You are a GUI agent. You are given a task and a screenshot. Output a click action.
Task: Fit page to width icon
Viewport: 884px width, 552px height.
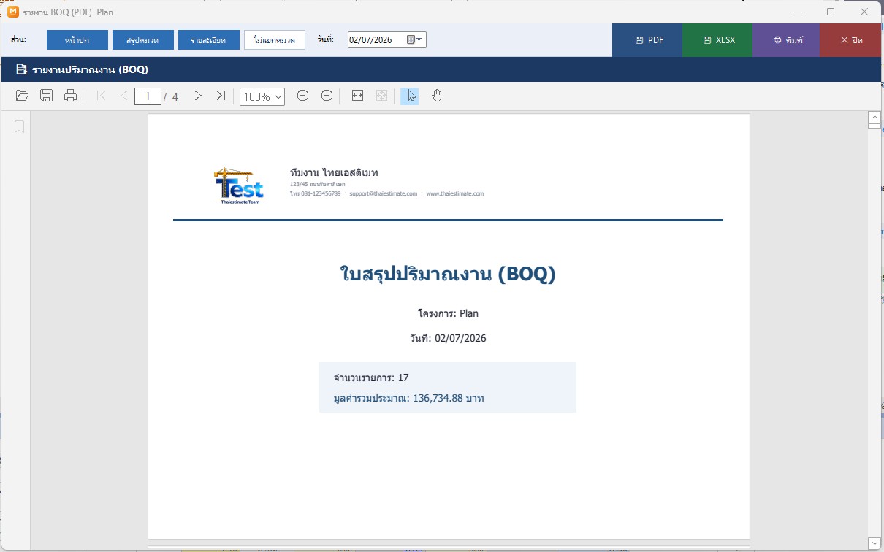point(357,96)
